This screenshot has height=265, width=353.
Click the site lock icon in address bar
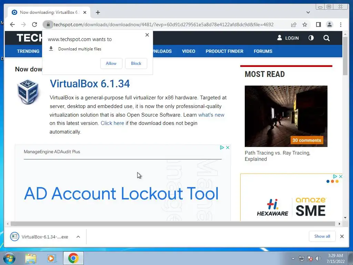(48, 24)
